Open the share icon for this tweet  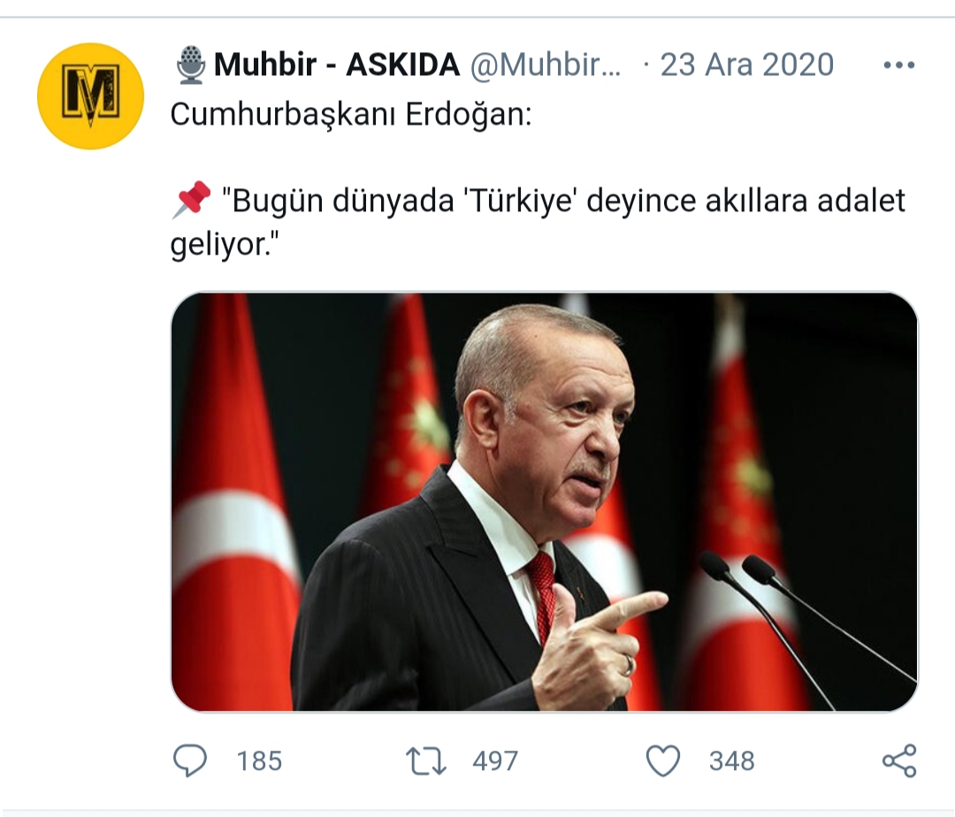point(899,760)
